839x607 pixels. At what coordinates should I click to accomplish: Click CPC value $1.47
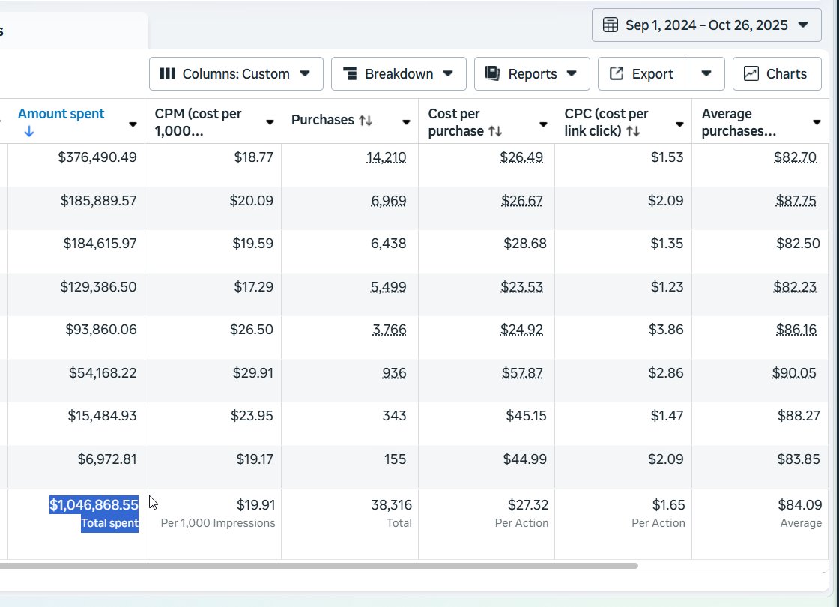pos(667,416)
